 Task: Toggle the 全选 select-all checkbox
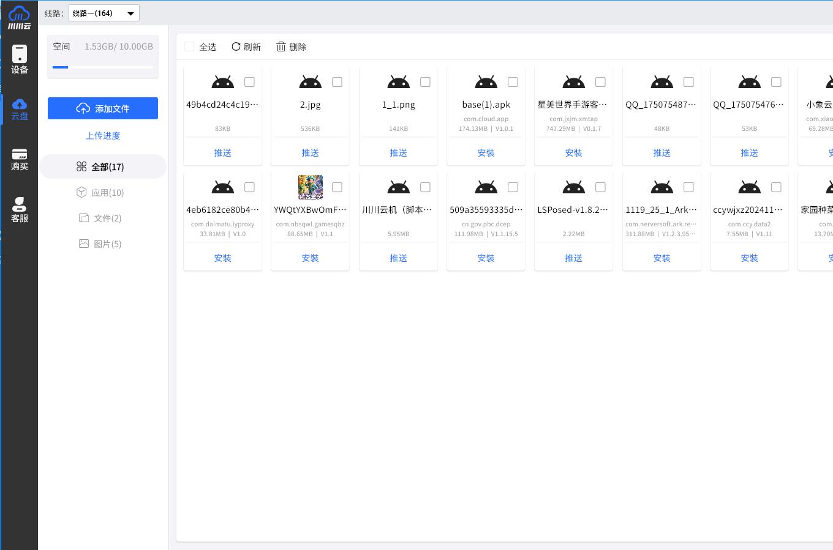coord(189,46)
